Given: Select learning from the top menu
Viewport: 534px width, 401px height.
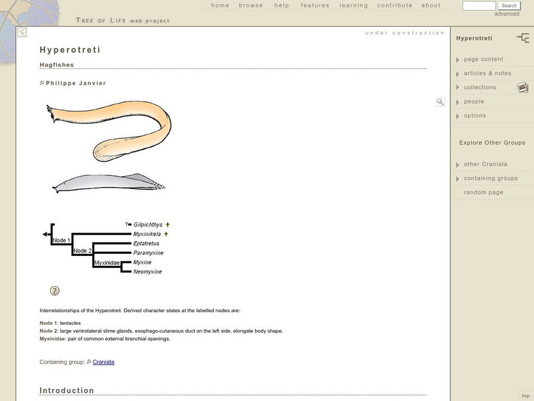Looking at the screenshot, I should 352,5.
